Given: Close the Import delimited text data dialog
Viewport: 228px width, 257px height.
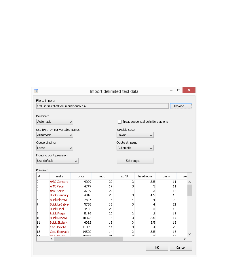Looking at the screenshot, I should click(189, 90).
